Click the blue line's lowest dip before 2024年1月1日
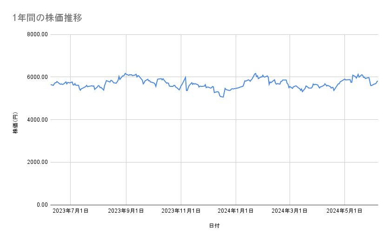 pos(224,97)
